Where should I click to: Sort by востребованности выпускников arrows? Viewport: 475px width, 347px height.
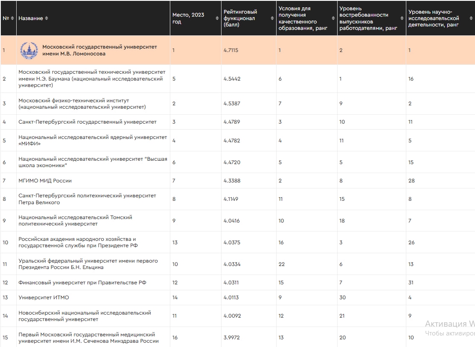click(402, 18)
